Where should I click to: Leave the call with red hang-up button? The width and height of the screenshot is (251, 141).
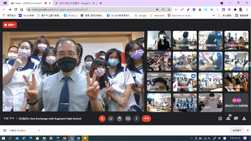tap(146, 118)
